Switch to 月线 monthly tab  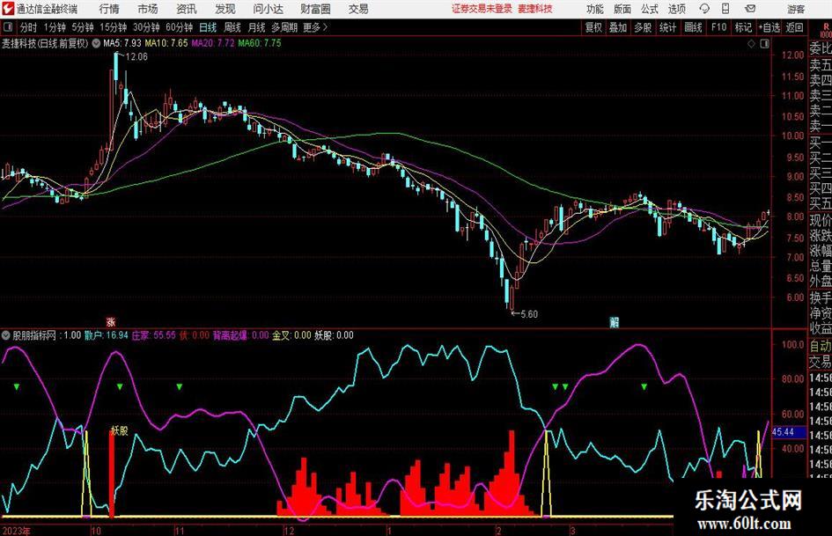point(256,27)
